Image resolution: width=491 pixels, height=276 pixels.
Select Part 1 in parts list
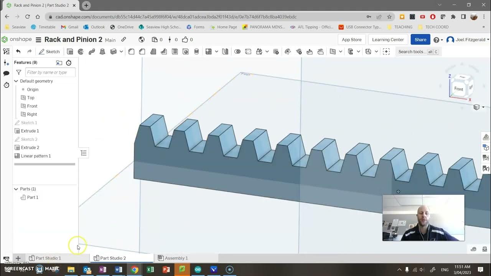tap(33, 197)
